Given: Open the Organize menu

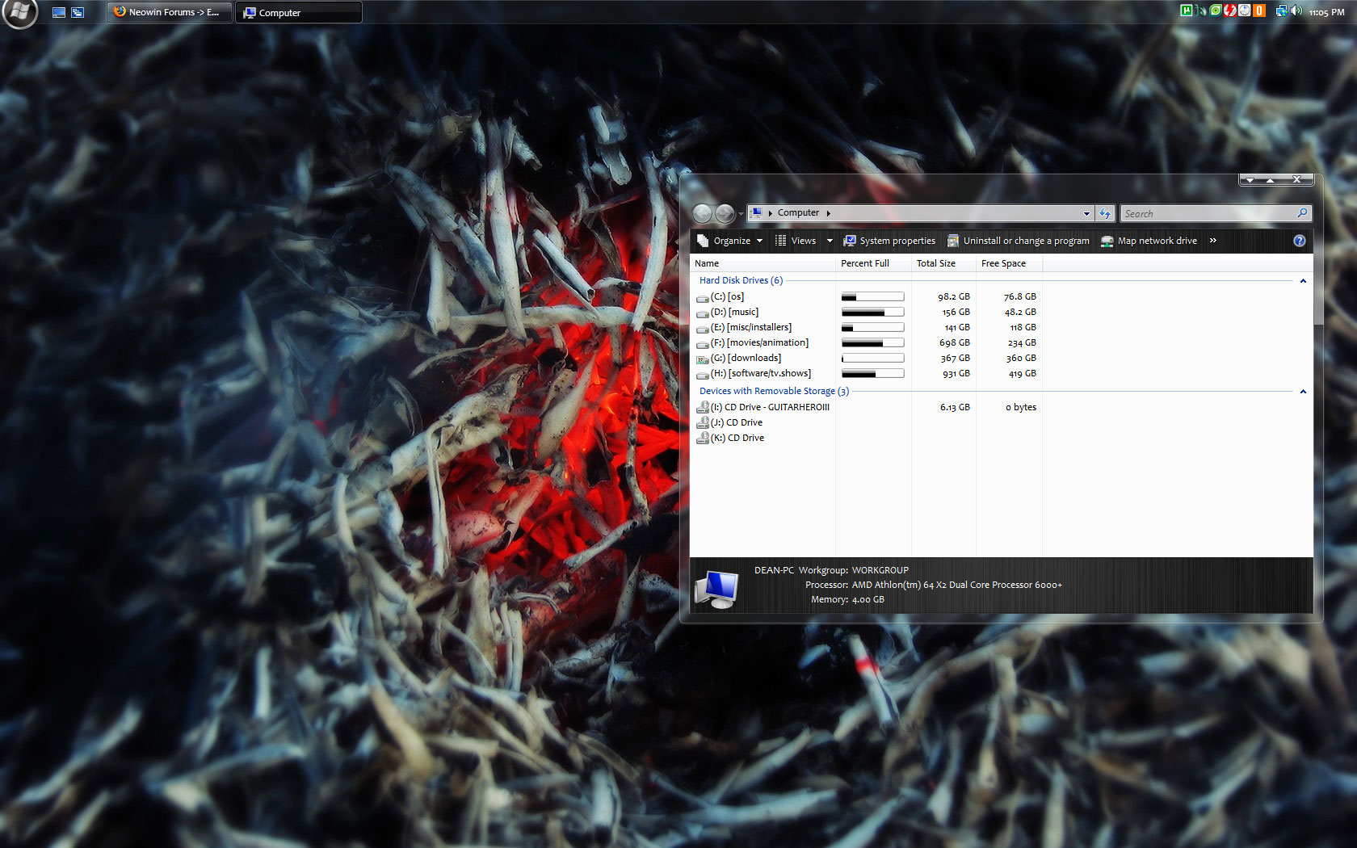Looking at the screenshot, I should [x=730, y=241].
